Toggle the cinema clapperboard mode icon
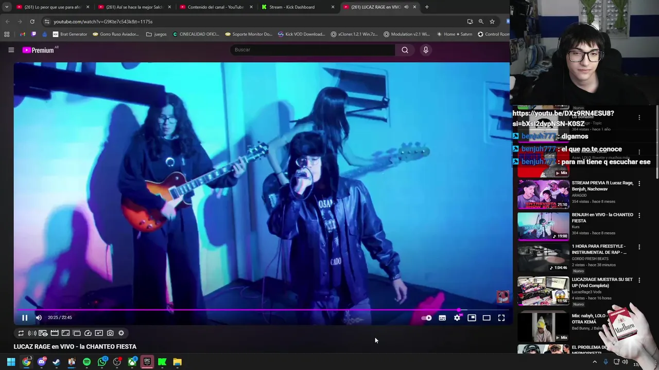Viewport: 659px width, 370px height. click(54, 333)
